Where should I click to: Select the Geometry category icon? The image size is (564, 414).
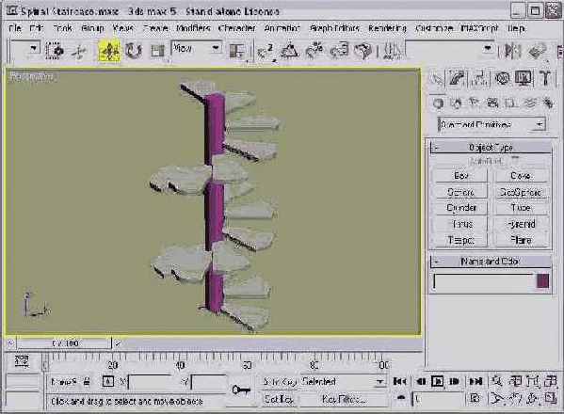[x=438, y=103]
